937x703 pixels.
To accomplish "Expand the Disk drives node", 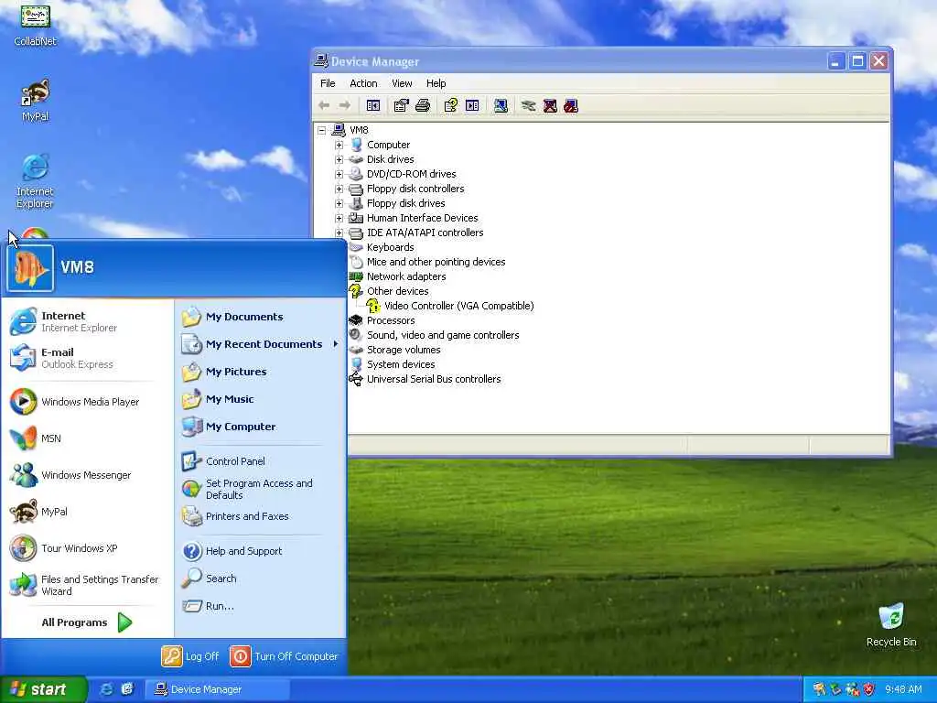I will coord(339,159).
